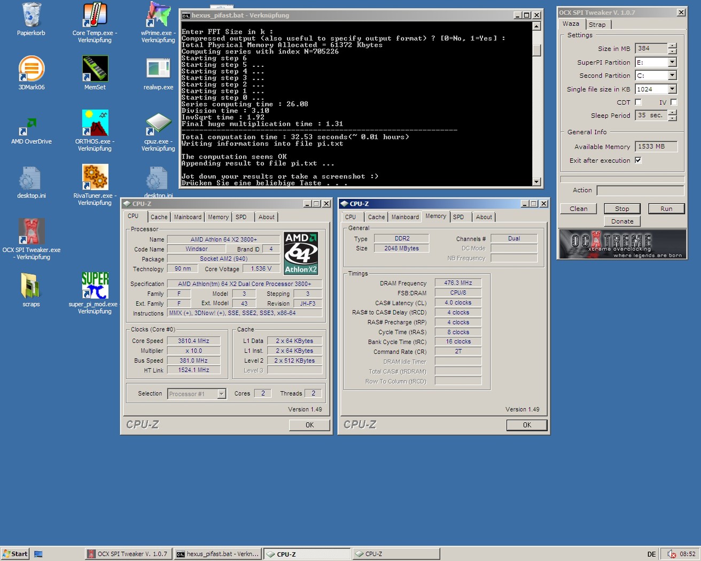Open the scraps folder icon
The height and width of the screenshot is (561, 701).
(x=31, y=286)
